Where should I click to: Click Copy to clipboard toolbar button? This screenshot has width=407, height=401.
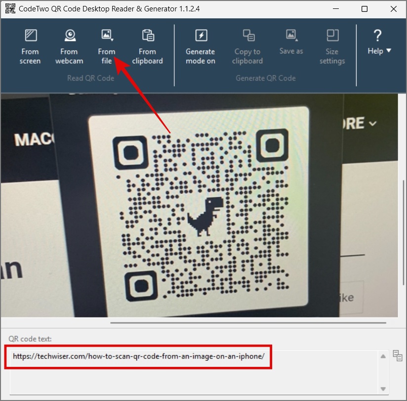[x=247, y=47]
